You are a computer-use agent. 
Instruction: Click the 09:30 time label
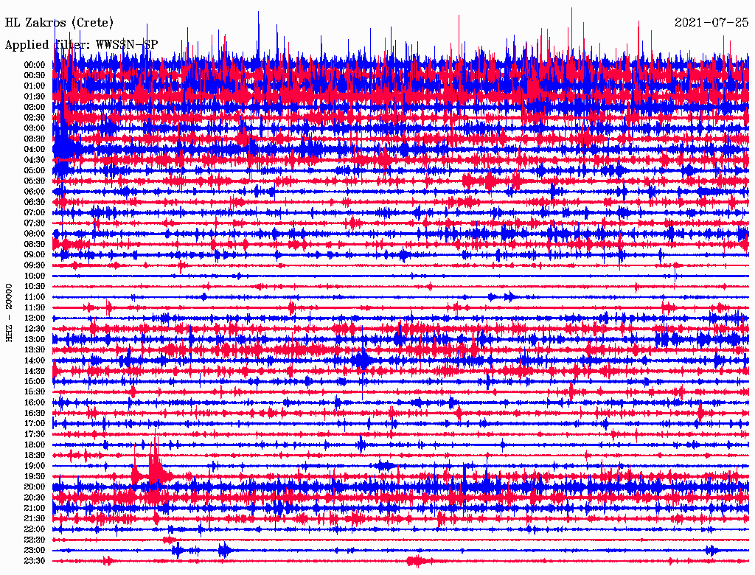point(35,265)
